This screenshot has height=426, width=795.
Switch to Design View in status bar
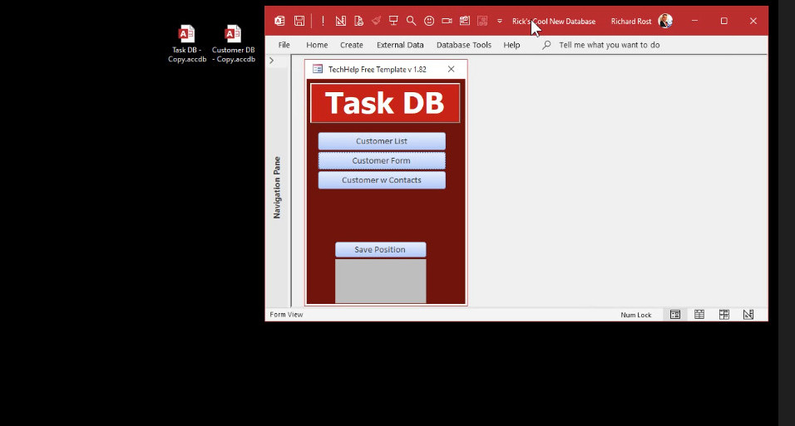pos(748,315)
